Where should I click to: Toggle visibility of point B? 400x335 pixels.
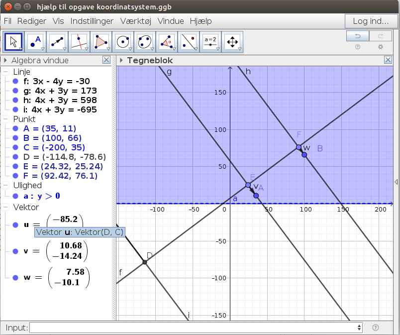coord(15,138)
